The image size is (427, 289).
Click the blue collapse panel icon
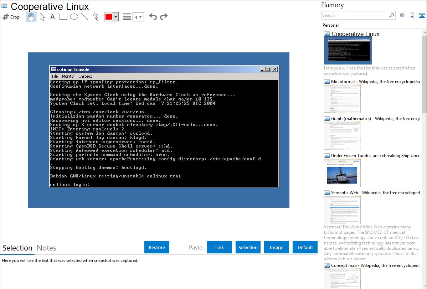click(422, 15)
